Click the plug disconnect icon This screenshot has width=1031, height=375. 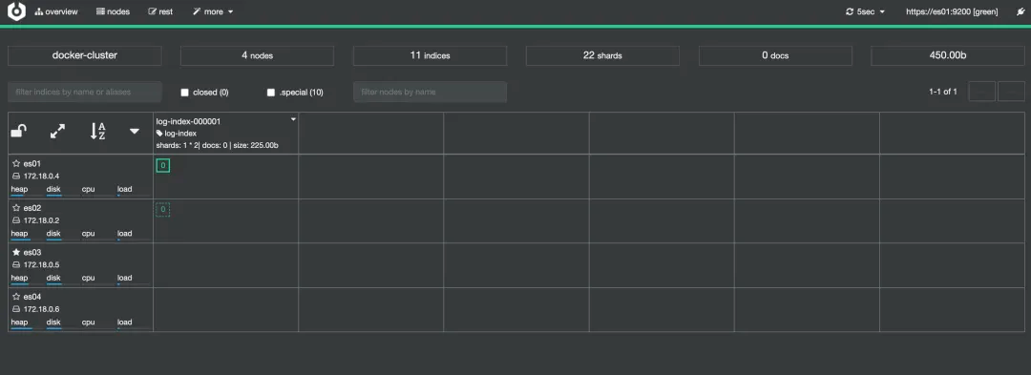(1020, 11)
